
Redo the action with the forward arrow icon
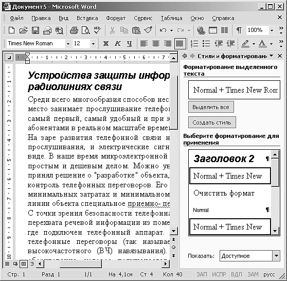tap(181, 30)
